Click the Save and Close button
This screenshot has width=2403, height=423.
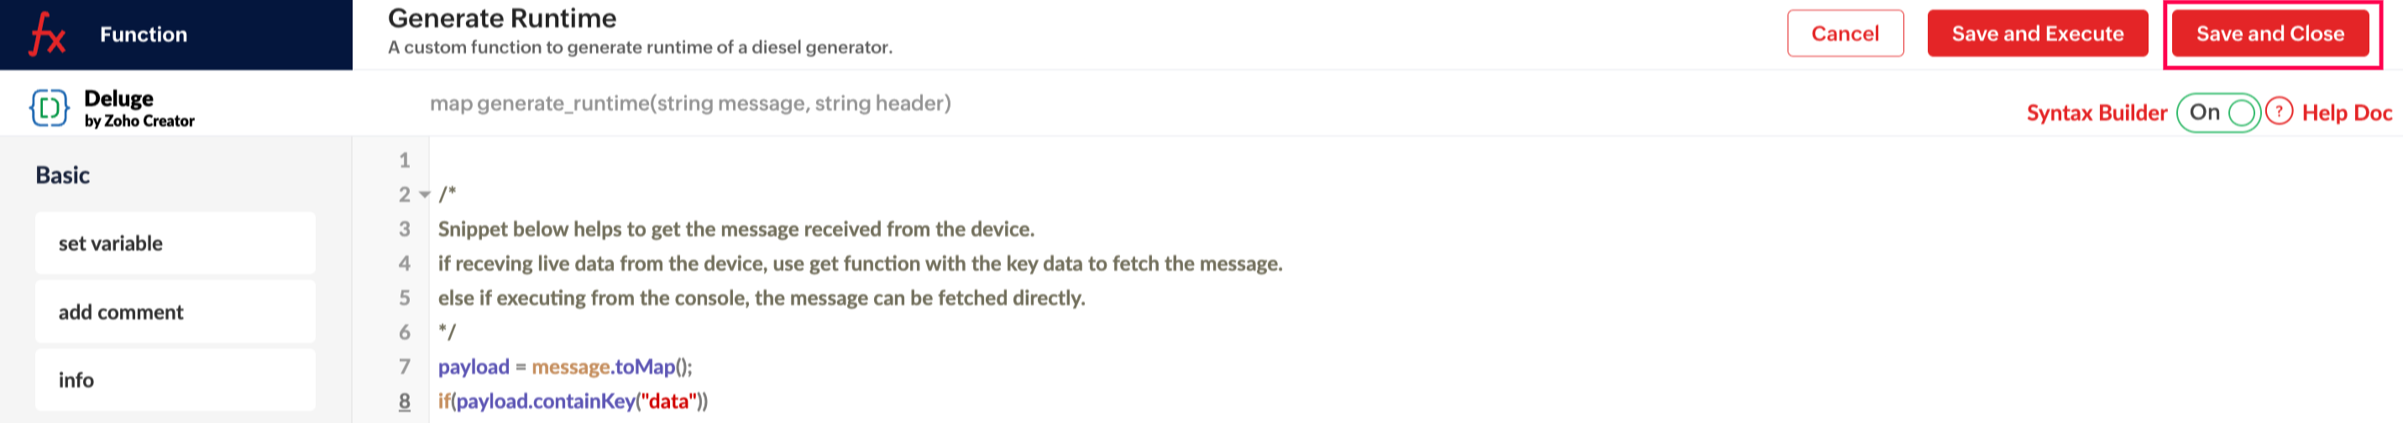[2269, 34]
